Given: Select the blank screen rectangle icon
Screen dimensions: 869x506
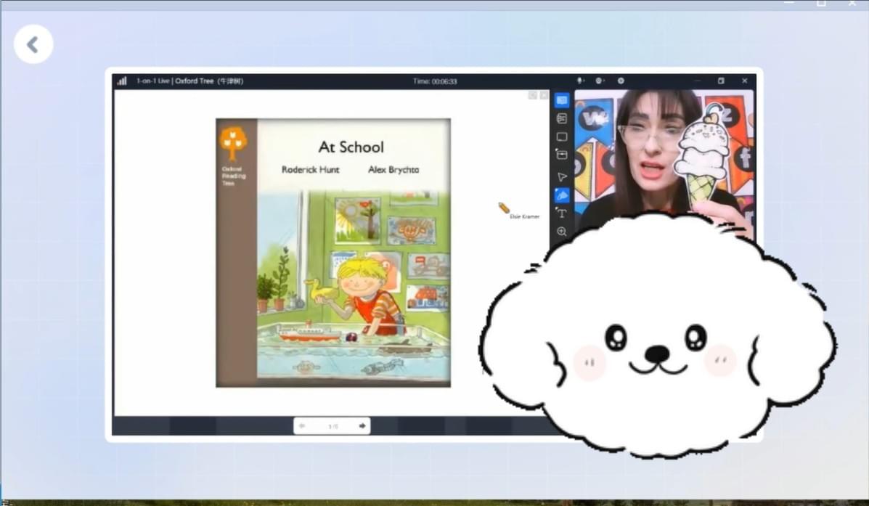Looking at the screenshot, I should click(561, 137).
